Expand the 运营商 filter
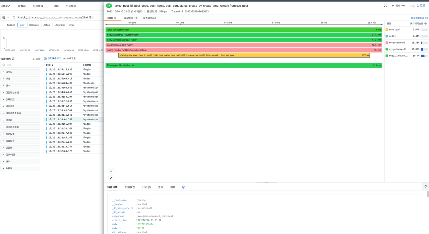Viewport: 429px width, 234px height. [x=20, y=148]
